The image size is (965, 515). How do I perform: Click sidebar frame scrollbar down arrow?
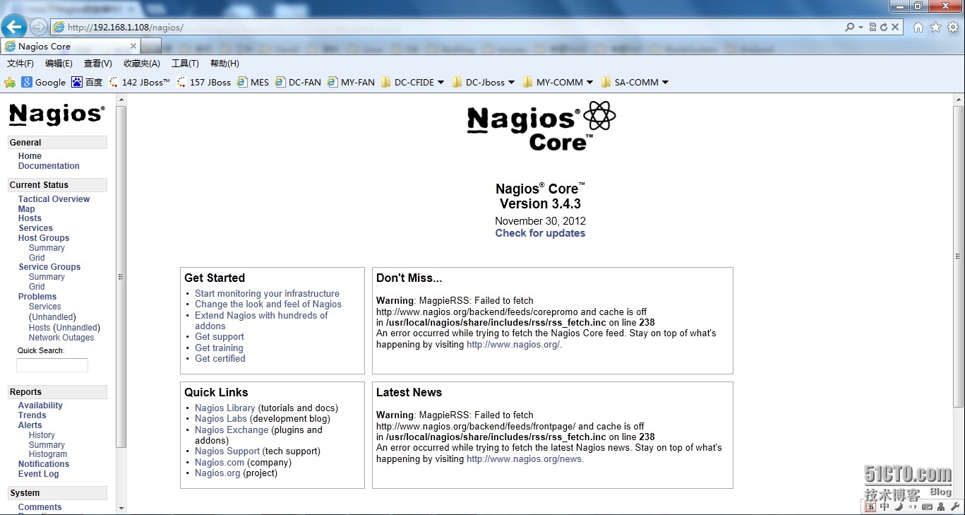[x=121, y=508]
